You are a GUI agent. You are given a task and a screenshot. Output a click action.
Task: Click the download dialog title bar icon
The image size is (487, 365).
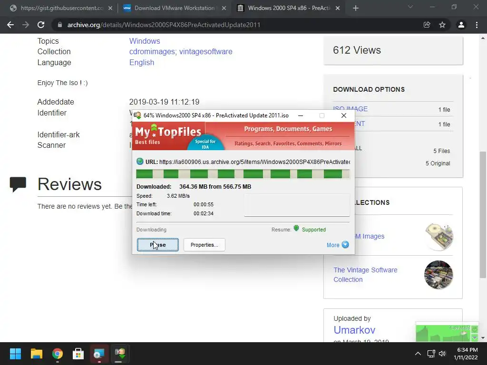tap(137, 115)
